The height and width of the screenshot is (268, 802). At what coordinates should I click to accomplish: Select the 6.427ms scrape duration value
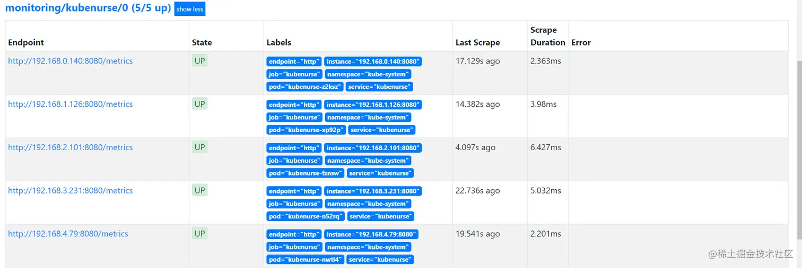pos(546,147)
